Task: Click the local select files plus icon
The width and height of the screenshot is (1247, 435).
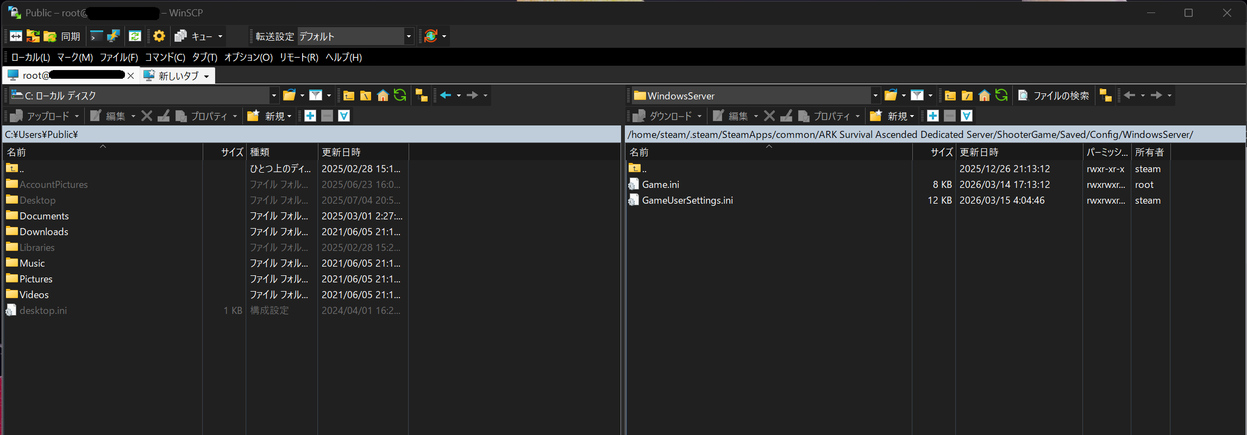Action: tap(310, 116)
